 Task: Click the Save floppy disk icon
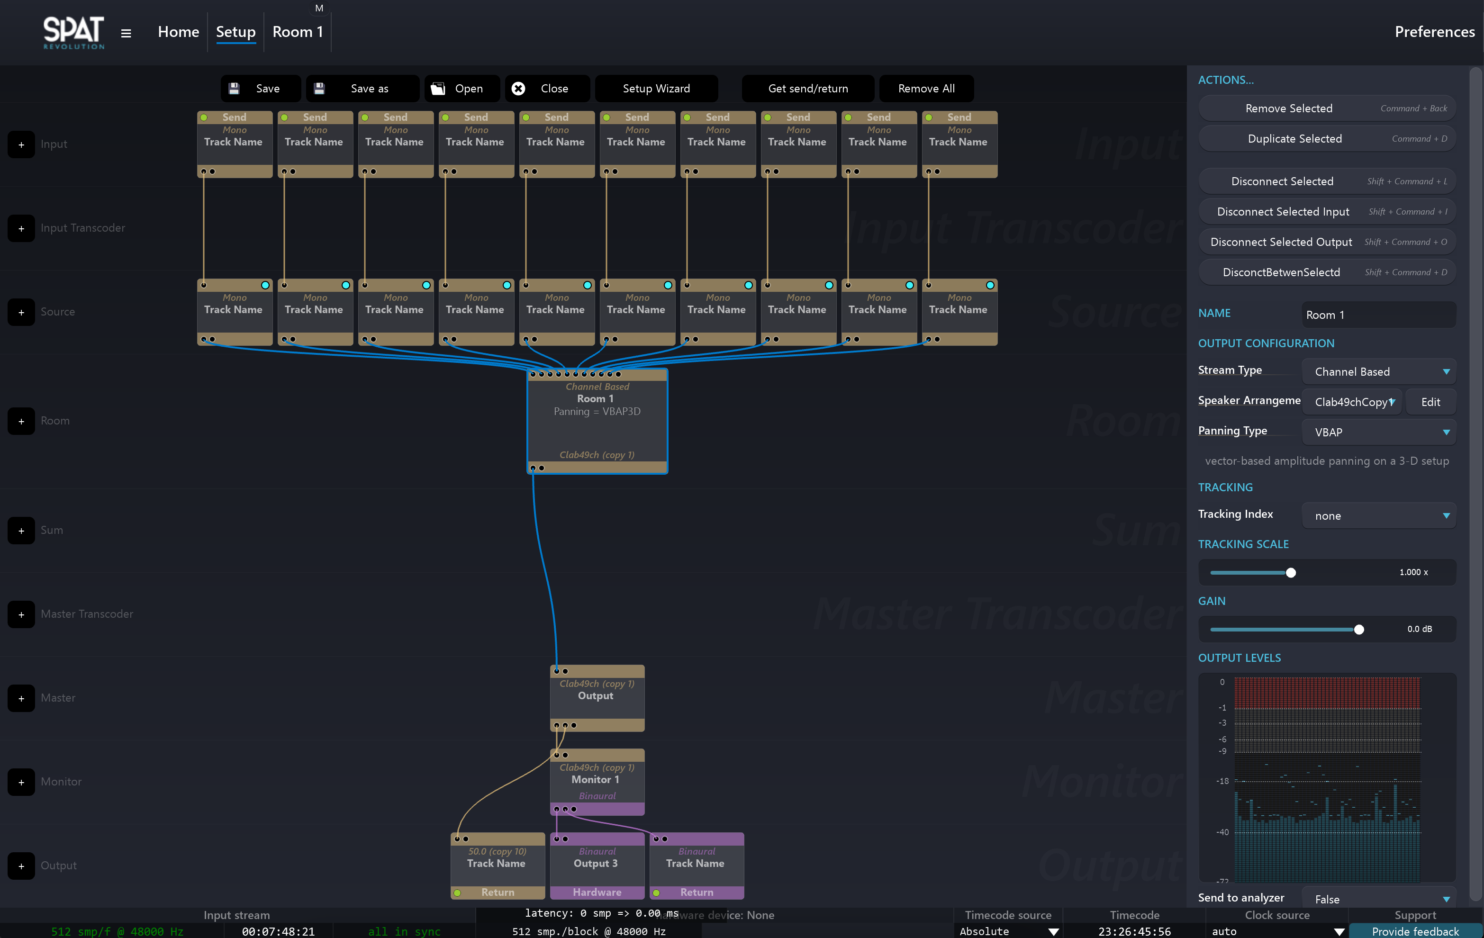point(234,88)
